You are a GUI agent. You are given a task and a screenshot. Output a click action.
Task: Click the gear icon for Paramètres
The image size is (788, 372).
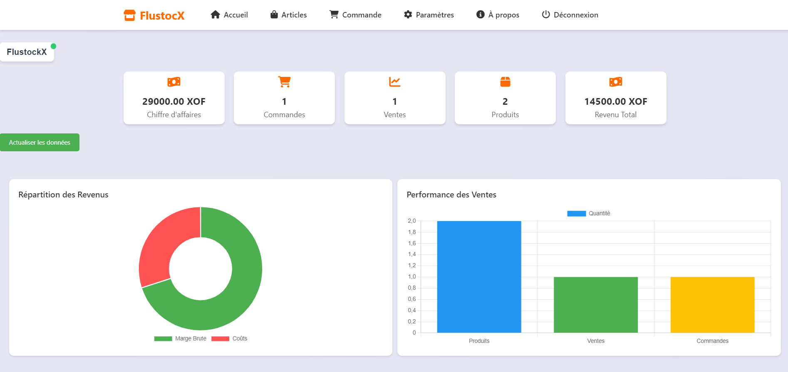pyautogui.click(x=408, y=15)
